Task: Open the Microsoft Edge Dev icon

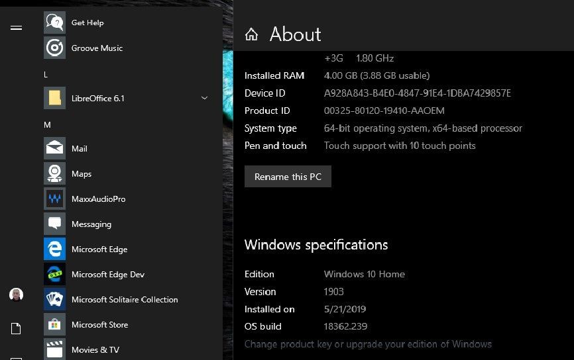Action: [54, 274]
